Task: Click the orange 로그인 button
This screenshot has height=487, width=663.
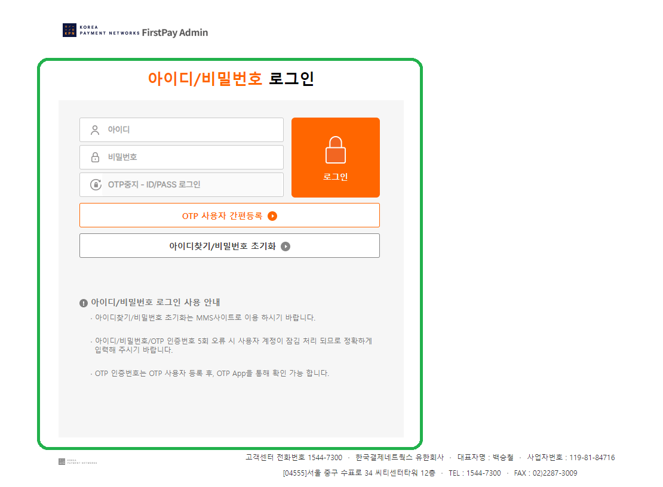Action: 335,158
